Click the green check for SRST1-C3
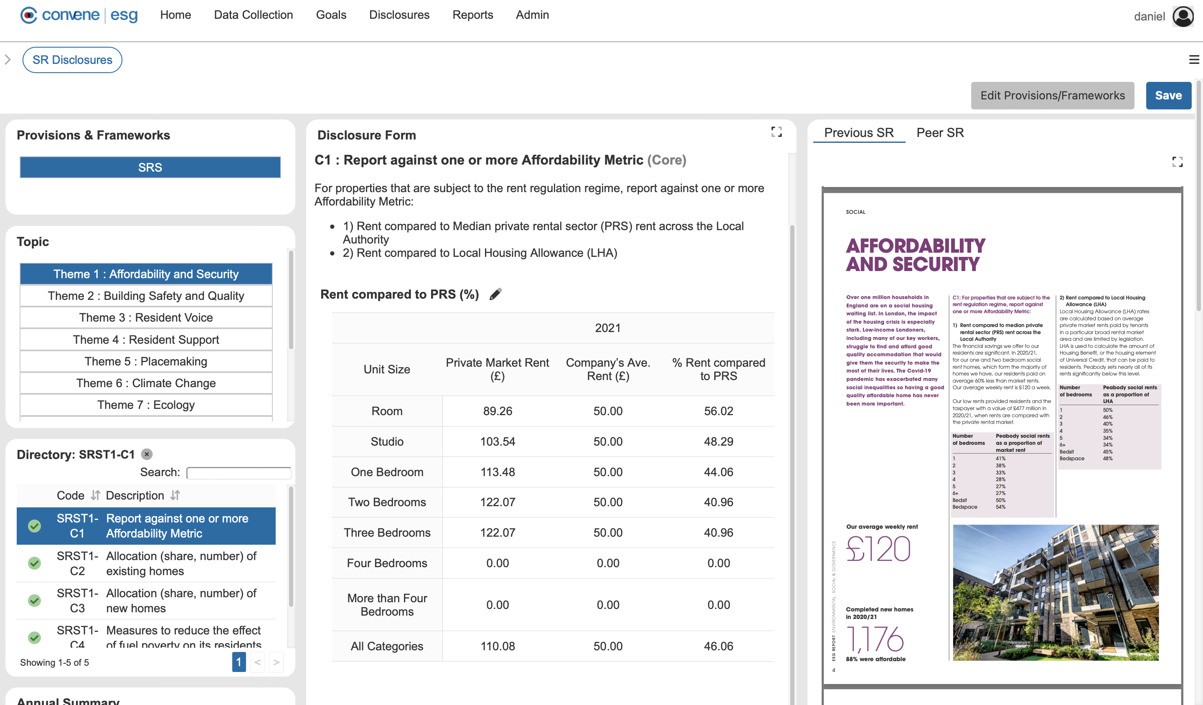This screenshot has height=705, width=1203. tap(34, 601)
